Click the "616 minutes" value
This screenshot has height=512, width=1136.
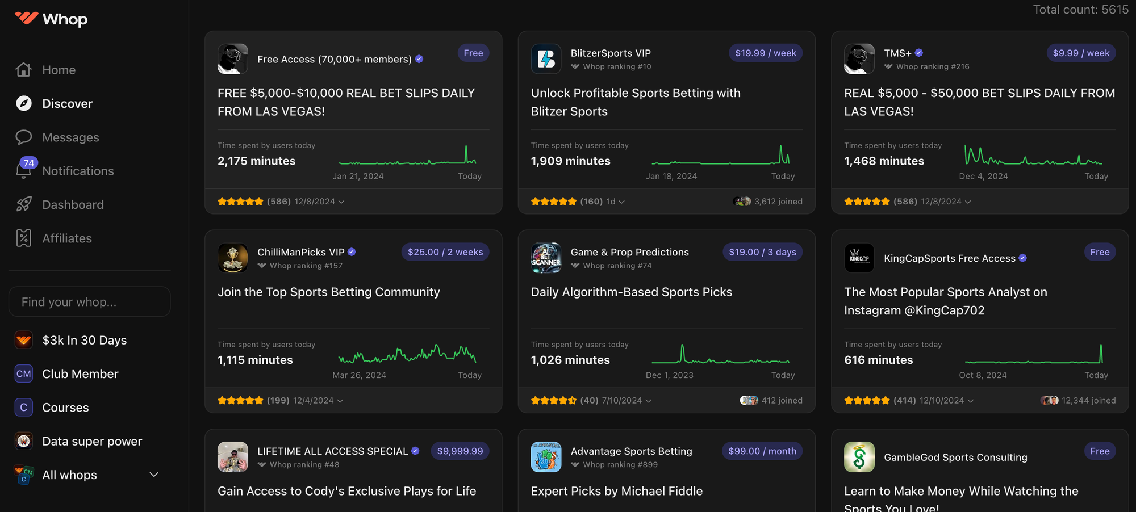pyautogui.click(x=879, y=360)
